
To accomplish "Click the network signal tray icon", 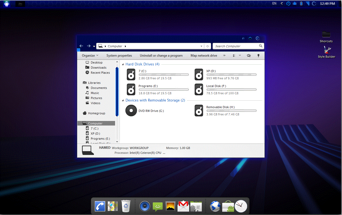I will pos(308,3).
